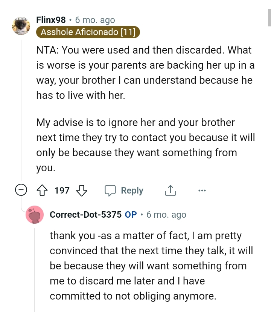Collapse the thread via the vertical thread line
The width and height of the screenshot is (271, 312).
pos(21,113)
